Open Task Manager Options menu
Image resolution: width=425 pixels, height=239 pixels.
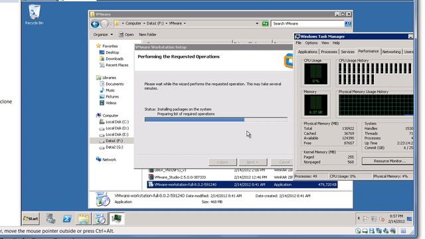(x=311, y=43)
